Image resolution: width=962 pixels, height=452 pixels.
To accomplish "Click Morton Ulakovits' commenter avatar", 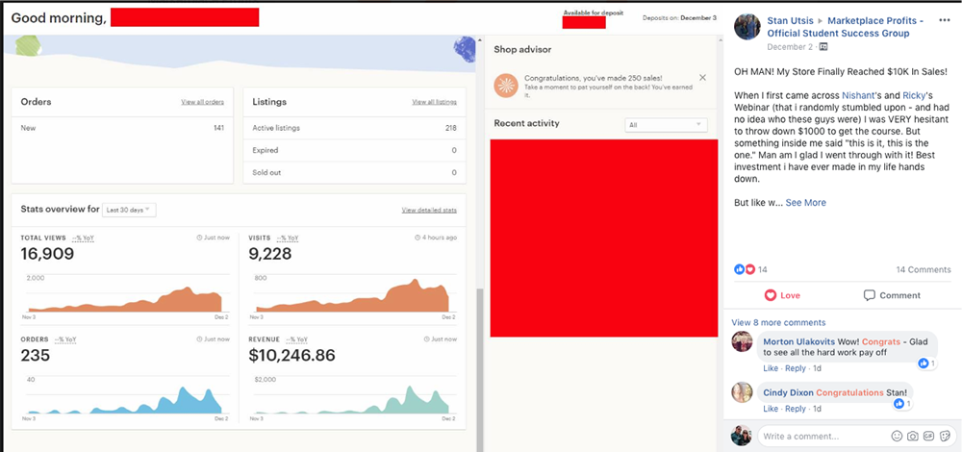I will pyautogui.click(x=742, y=342).
